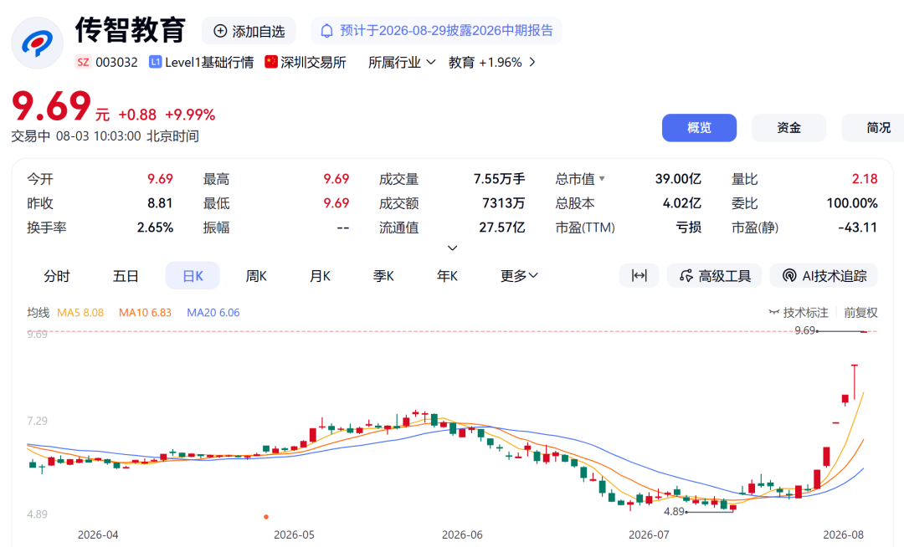Click the 2026-06 date axis label

pyautogui.click(x=462, y=535)
